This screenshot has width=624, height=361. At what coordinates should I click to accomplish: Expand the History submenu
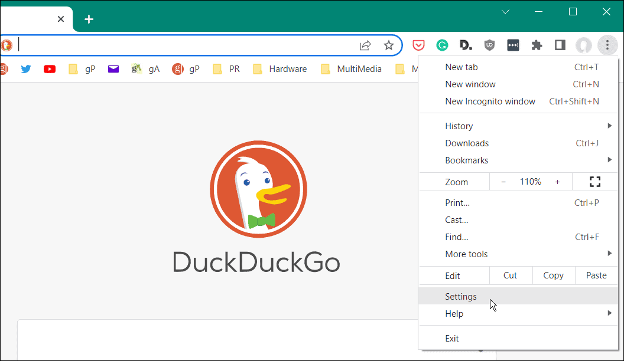pos(518,126)
